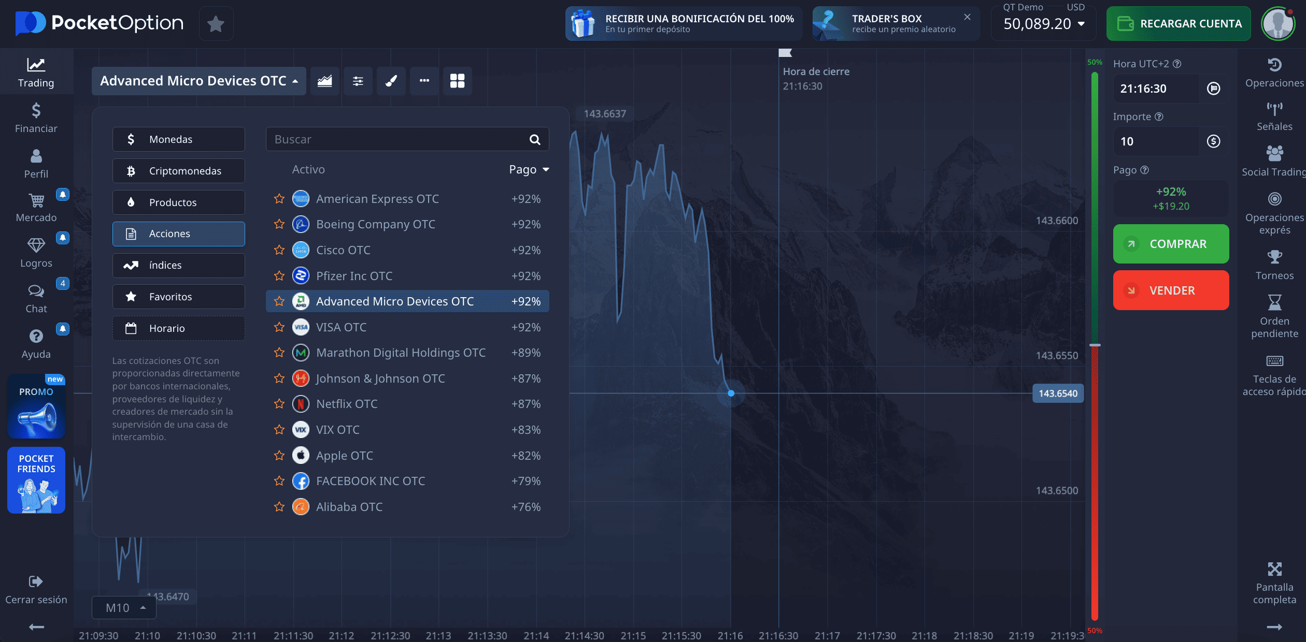The width and height of the screenshot is (1306, 642).
Task: Open the Financiar section
Action: 36,118
